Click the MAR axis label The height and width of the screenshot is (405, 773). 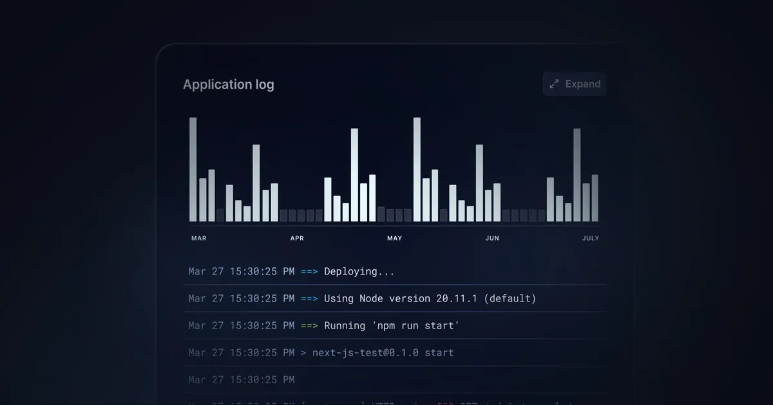tap(199, 239)
